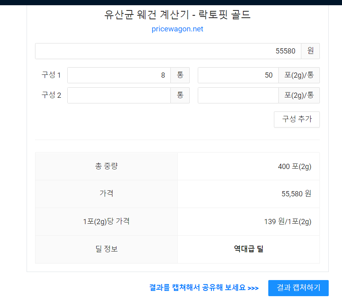Click the 통 unit label in 구성 2

click(180, 95)
